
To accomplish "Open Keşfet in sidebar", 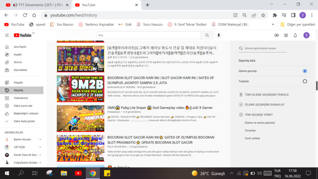I will pos(22,54).
